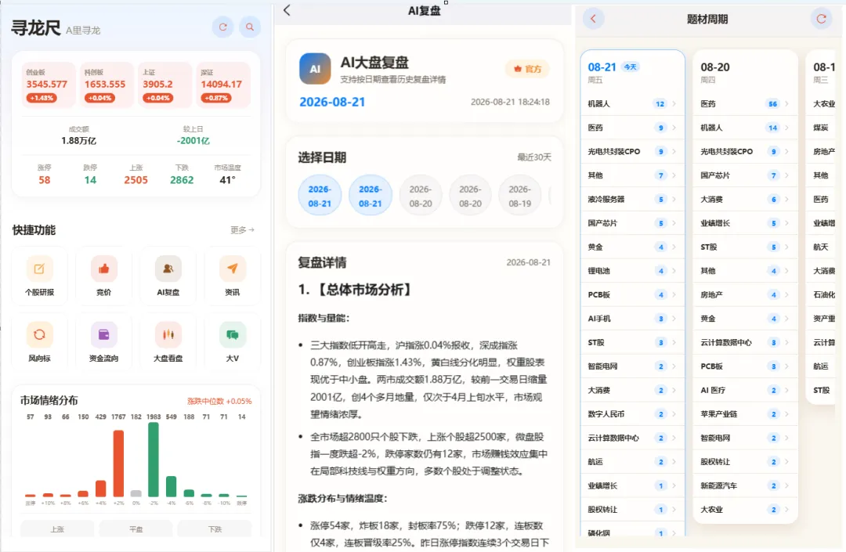Open 大V chat shortcut icon
The image size is (846, 552).
click(x=233, y=335)
